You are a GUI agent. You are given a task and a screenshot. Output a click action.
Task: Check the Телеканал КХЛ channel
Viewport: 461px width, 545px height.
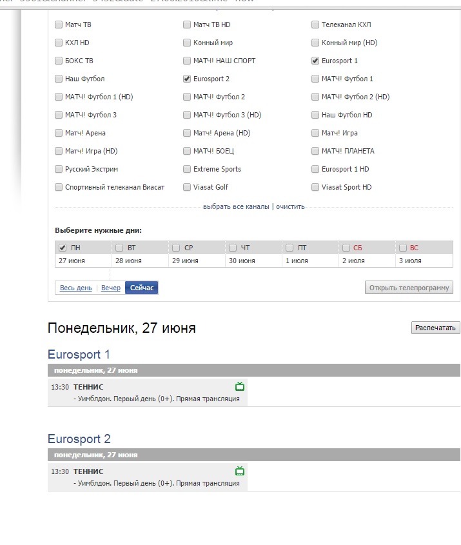315,25
